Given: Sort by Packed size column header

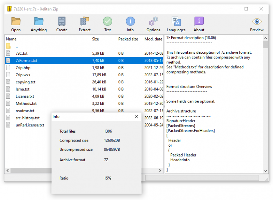Looking at the screenshot, I should click(x=128, y=39).
